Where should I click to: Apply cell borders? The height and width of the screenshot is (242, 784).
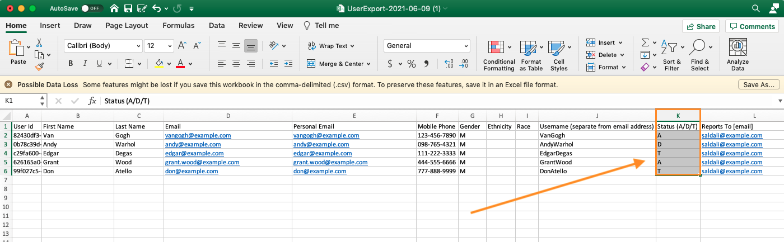(x=129, y=64)
